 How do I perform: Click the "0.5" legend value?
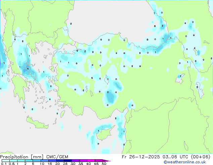coord(11,164)
